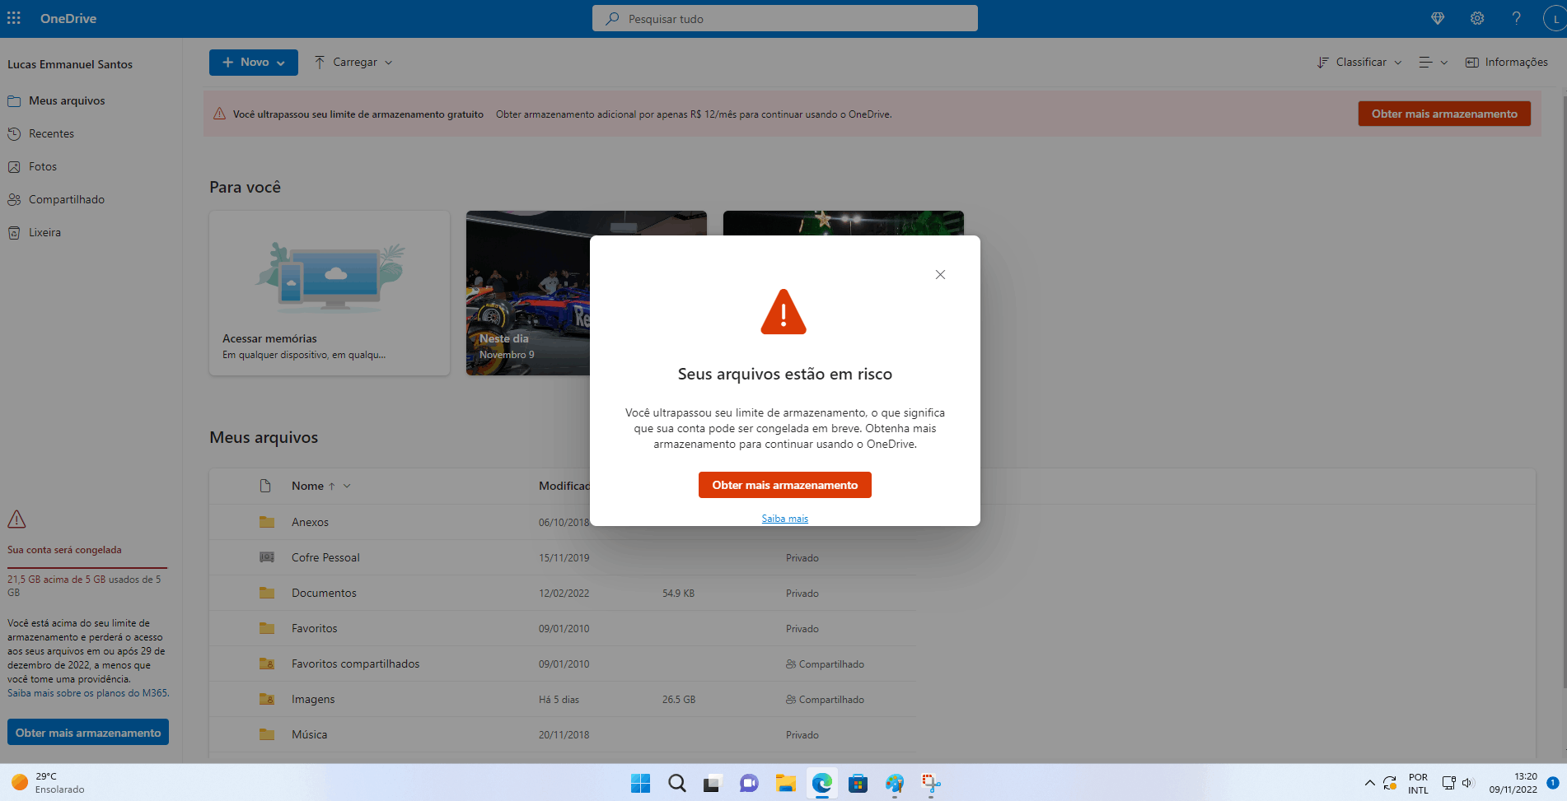Click the weather widget showing 29°C
This screenshot has width=1567, height=801.
coord(48,783)
